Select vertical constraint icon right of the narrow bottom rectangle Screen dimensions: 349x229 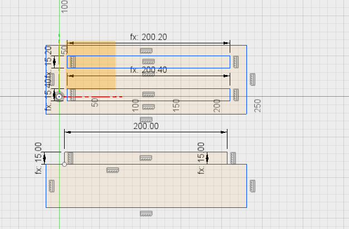click(233, 158)
